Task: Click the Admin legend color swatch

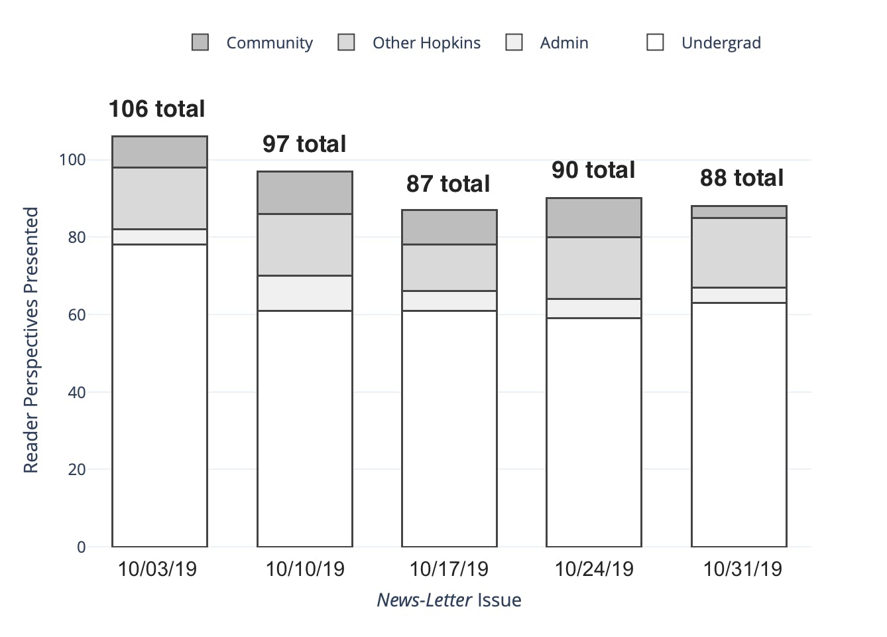Action: 514,42
